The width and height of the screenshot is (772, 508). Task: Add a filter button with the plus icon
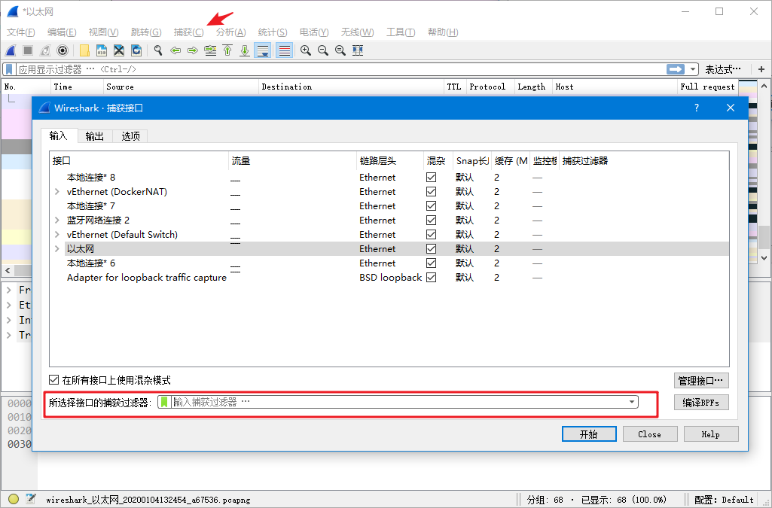tap(761, 69)
